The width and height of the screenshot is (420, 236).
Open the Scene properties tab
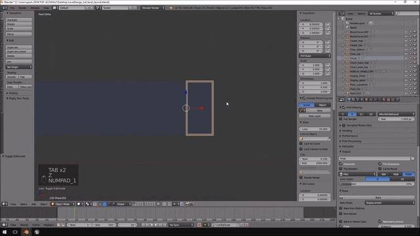(x=358, y=100)
